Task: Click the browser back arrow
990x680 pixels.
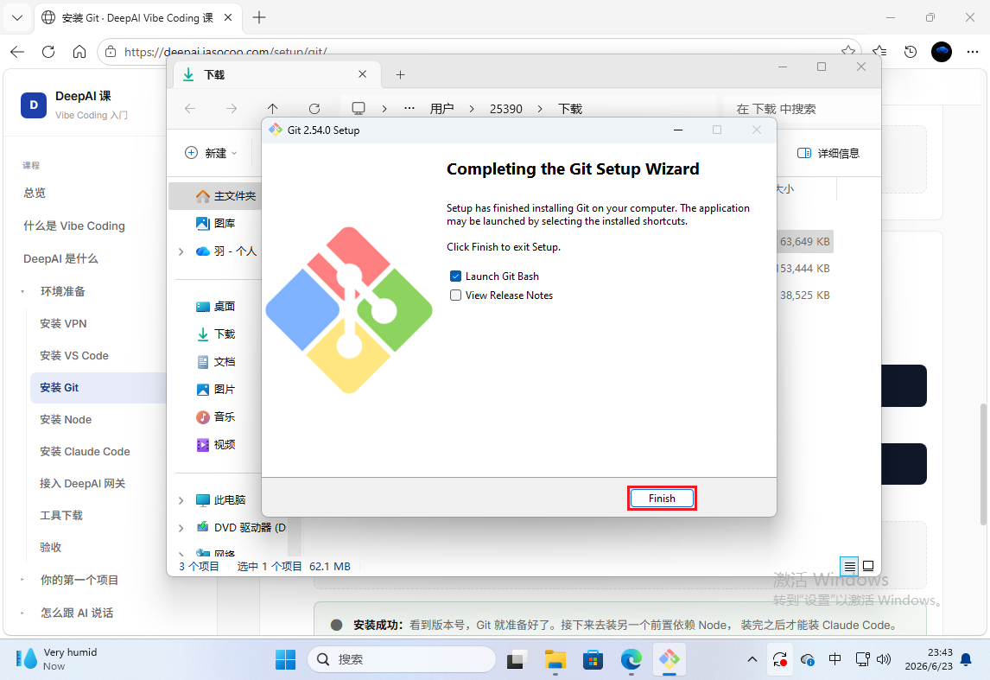Action: [17, 52]
